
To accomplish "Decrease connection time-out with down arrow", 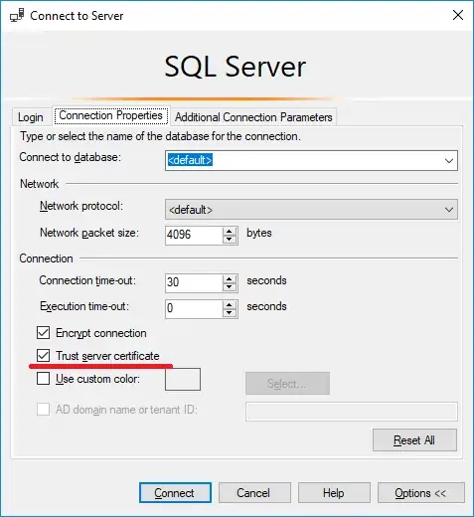I will pyautogui.click(x=230, y=287).
